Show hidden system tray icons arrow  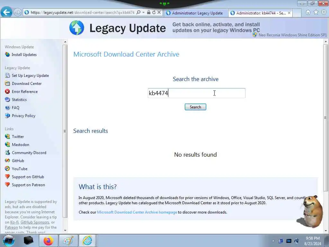coord(273,241)
